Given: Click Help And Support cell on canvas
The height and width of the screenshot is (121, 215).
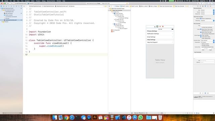Looking at the screenshot, I should tap(160, 42).
